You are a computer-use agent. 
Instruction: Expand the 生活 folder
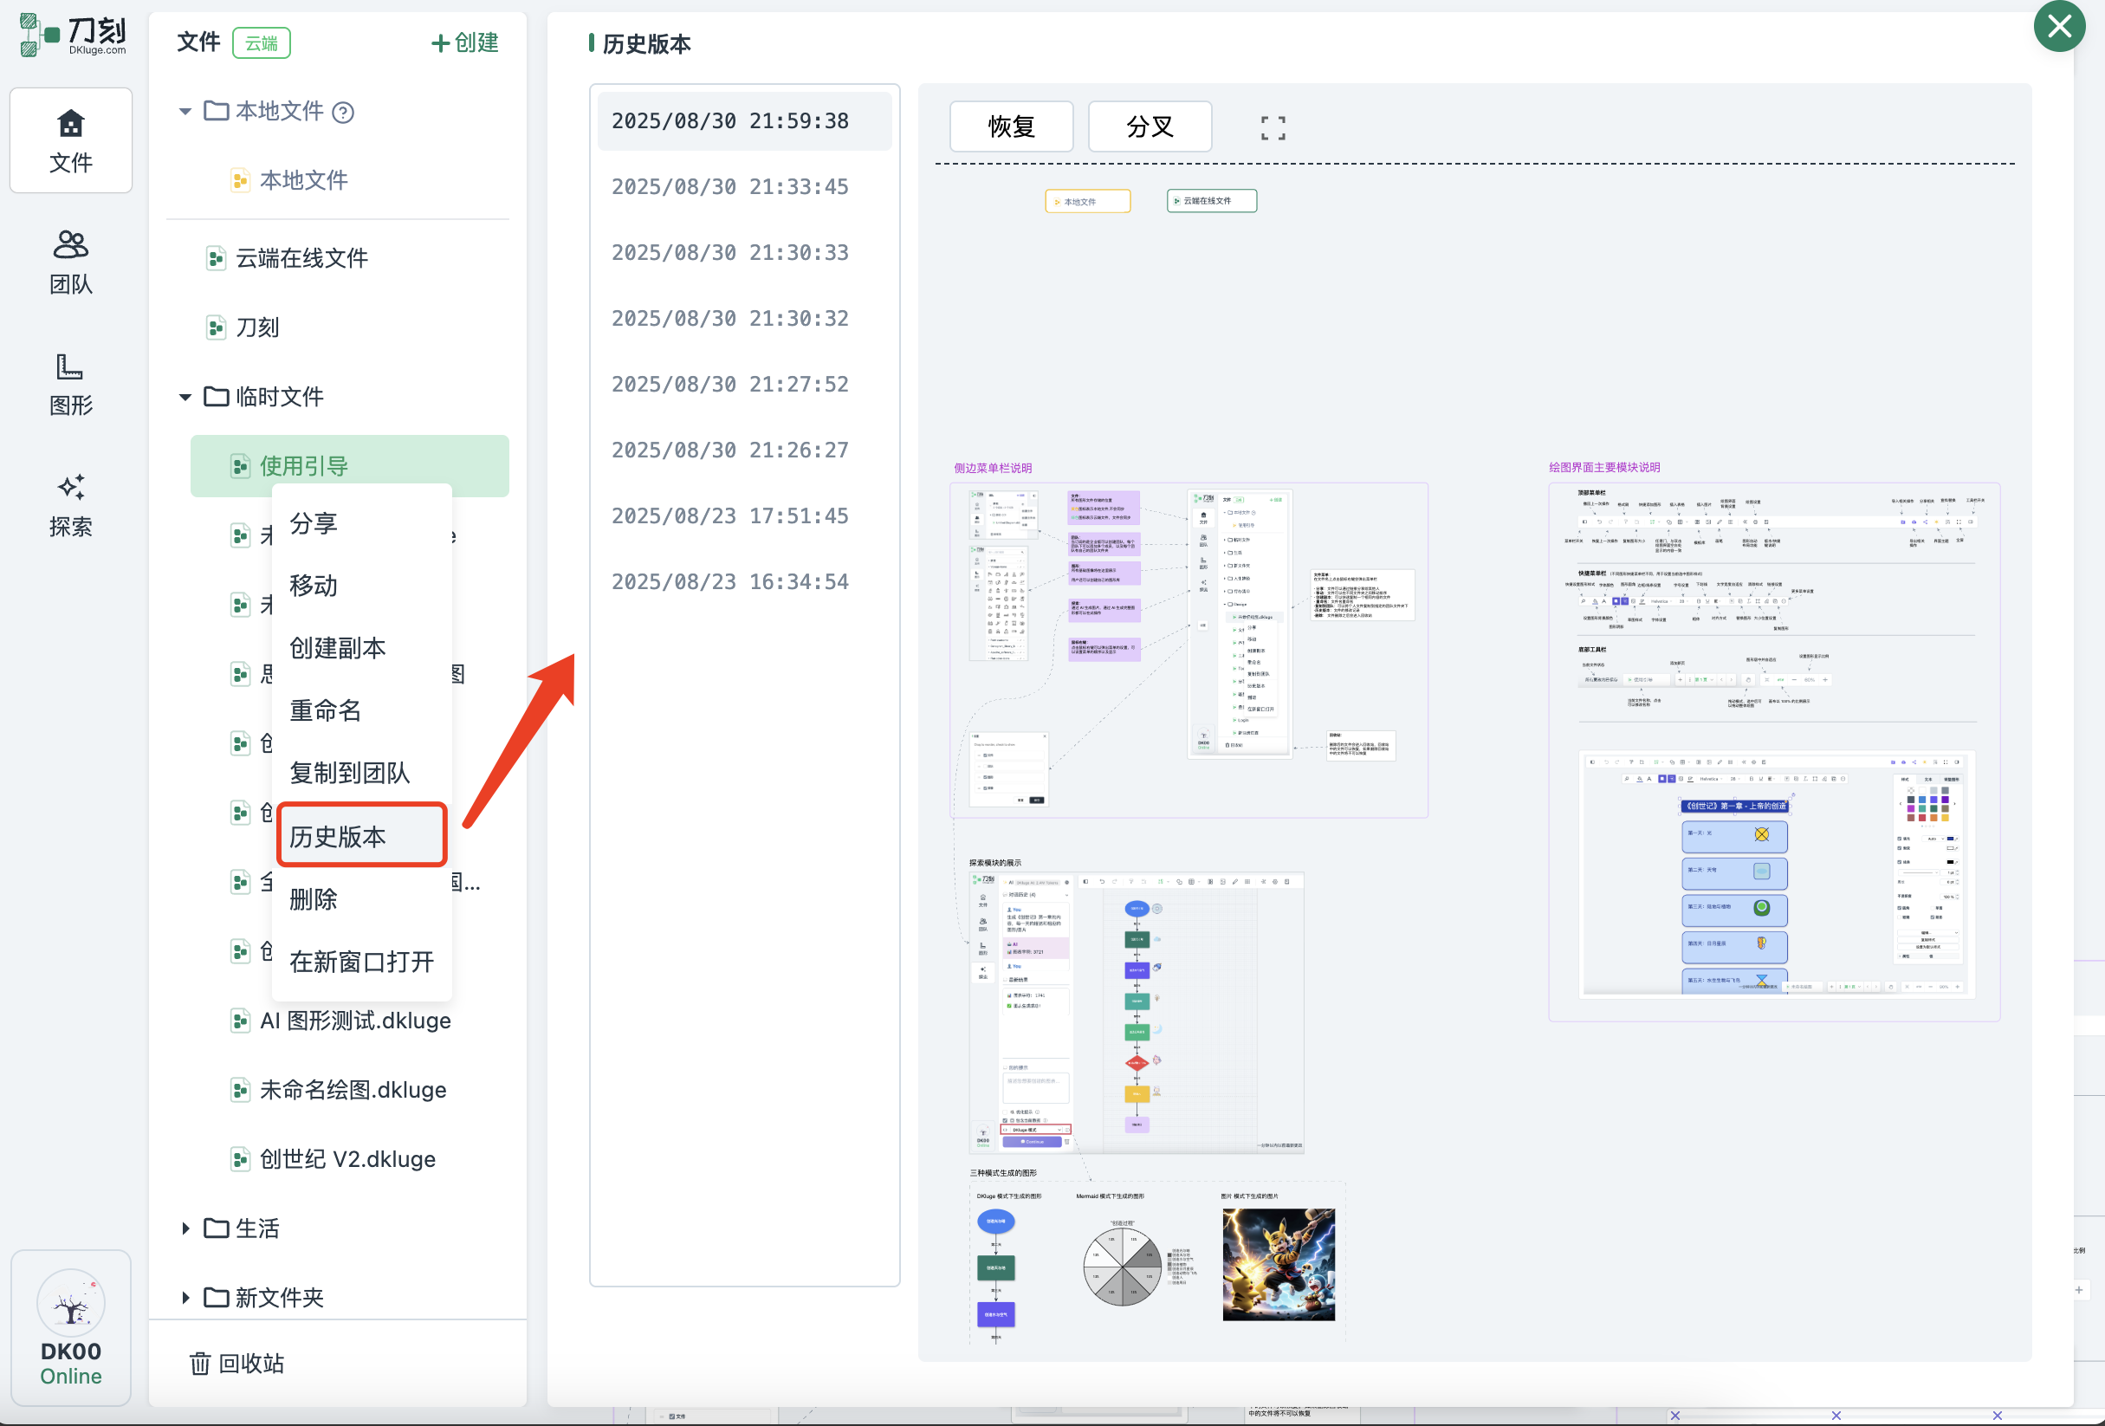(x=185, y=1228)
